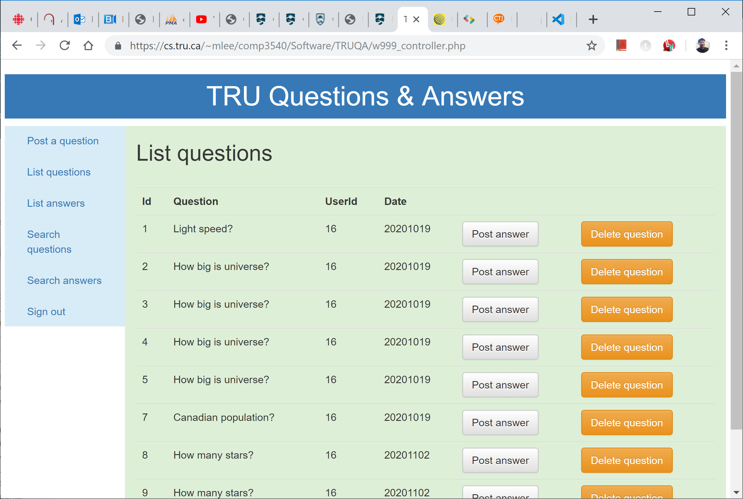Click the padlock site info icon
The height and width of the screenshot is (499, 743).
click(x=118, y=46)
